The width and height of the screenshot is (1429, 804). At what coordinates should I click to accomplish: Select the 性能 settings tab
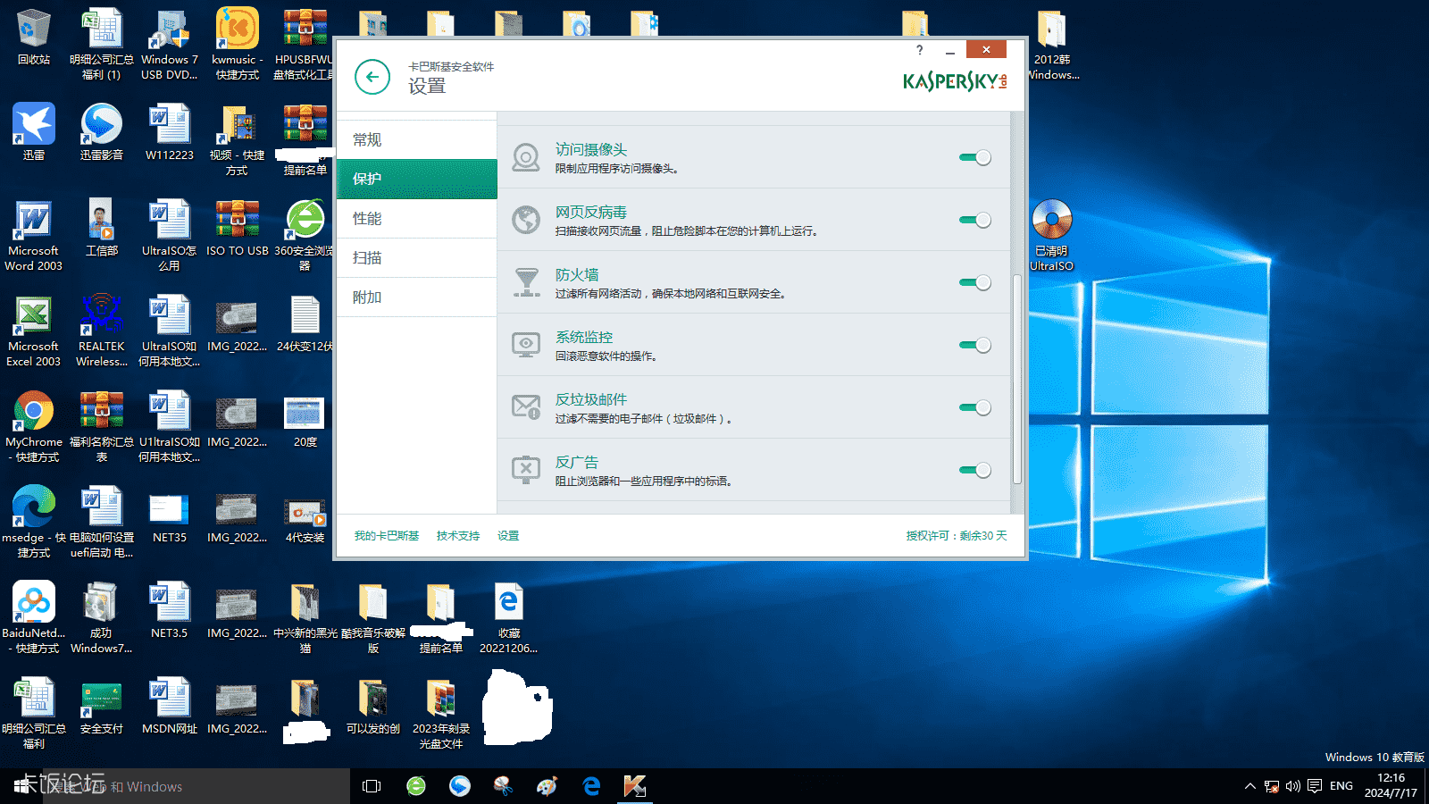point(416,218)
